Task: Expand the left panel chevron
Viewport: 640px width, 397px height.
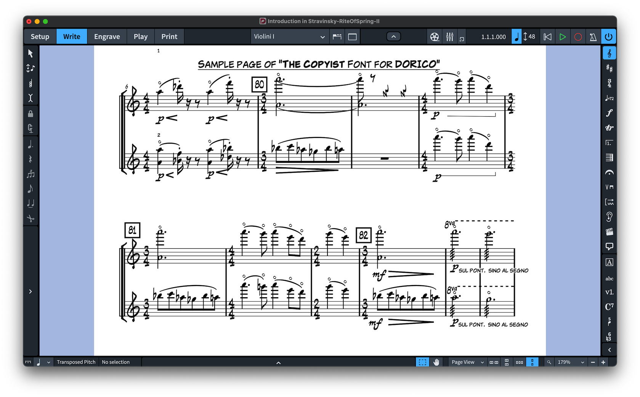Action: [30, 291]
